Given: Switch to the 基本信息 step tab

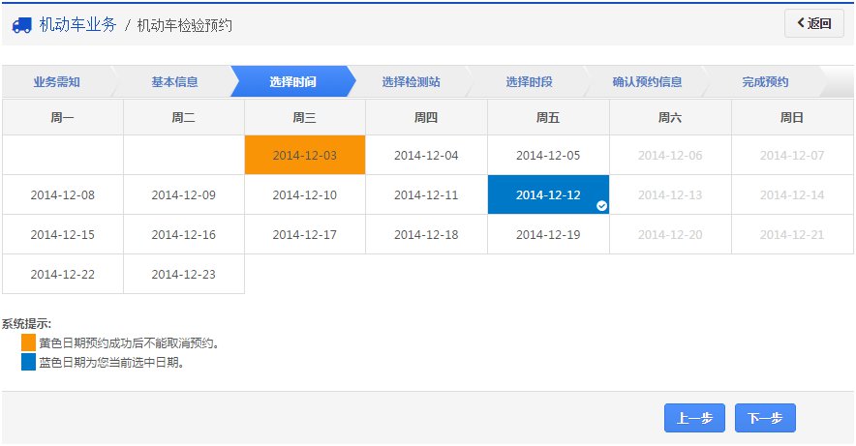Looking at the screenshot, I should point(174,82).
